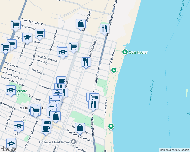This screenshot has width=190, height=152.
Task: Click the shopping bag marker above Rue des Ormeaux
Action: [x=80, y=128]
